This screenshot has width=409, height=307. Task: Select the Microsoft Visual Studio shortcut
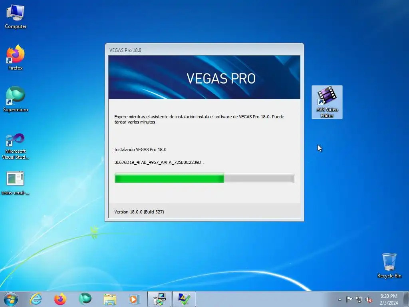point(16,146)
